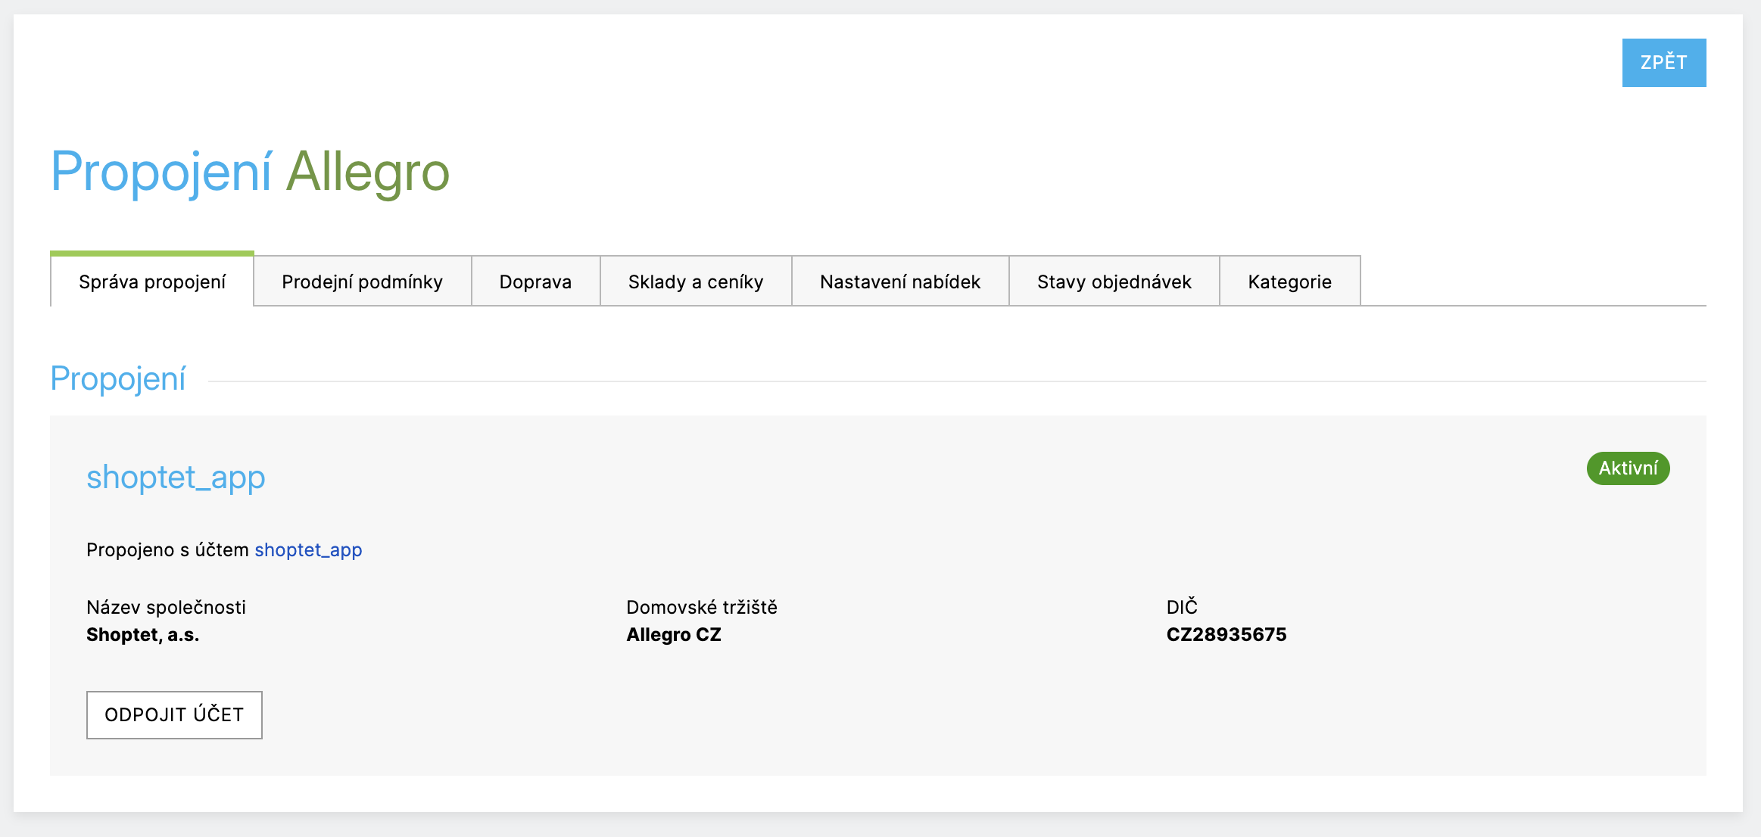
Task: Click the ODPOJIT ÚČET button
Action: point(174,714)
